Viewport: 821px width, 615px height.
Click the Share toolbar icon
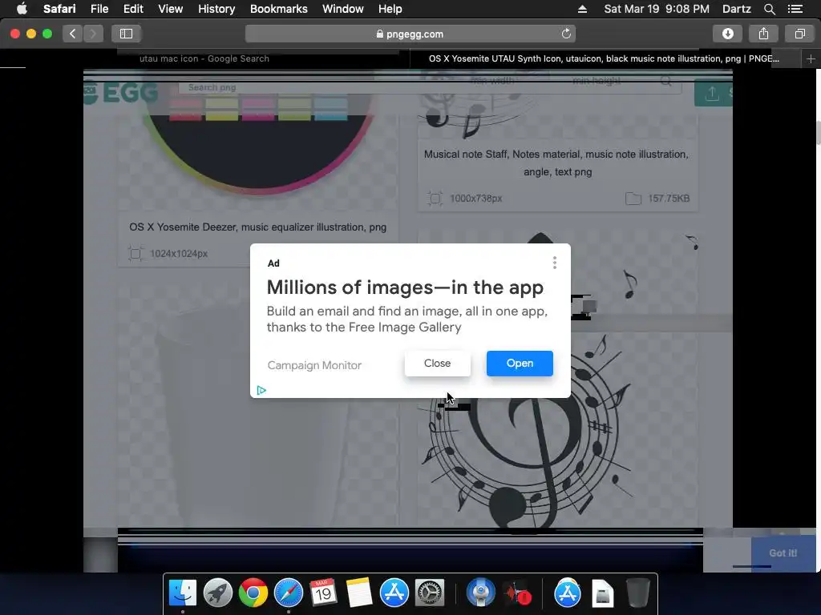763,34
